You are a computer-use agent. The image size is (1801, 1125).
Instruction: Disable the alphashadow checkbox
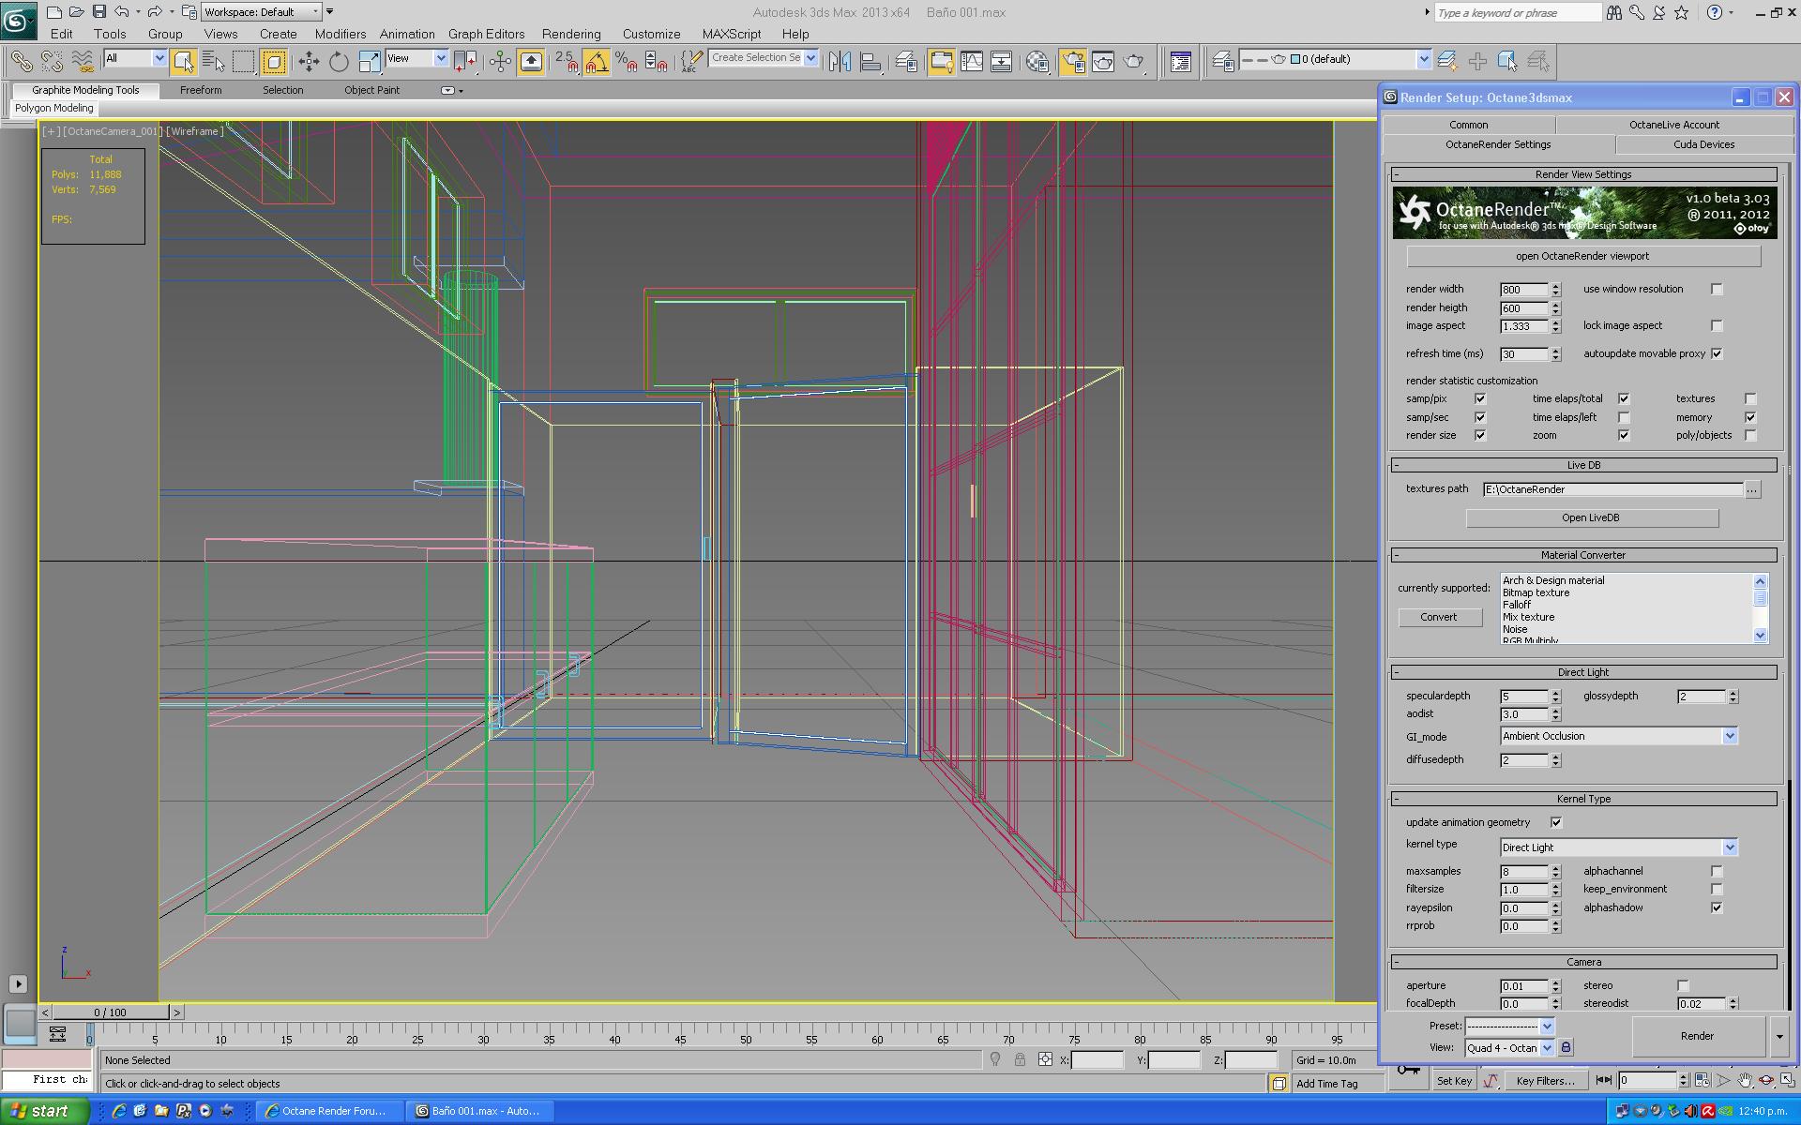pyautogui.click(x=1717, y=907)
